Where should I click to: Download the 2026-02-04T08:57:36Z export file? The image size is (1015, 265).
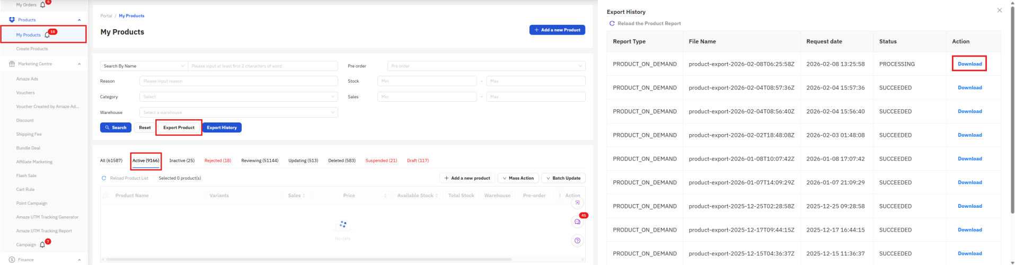(969, 88)
